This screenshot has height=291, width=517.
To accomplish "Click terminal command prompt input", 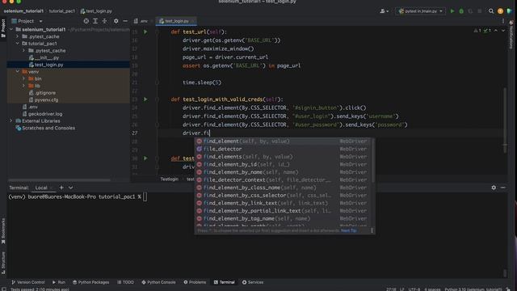I will pyautogui.click(x=145, y=197).
